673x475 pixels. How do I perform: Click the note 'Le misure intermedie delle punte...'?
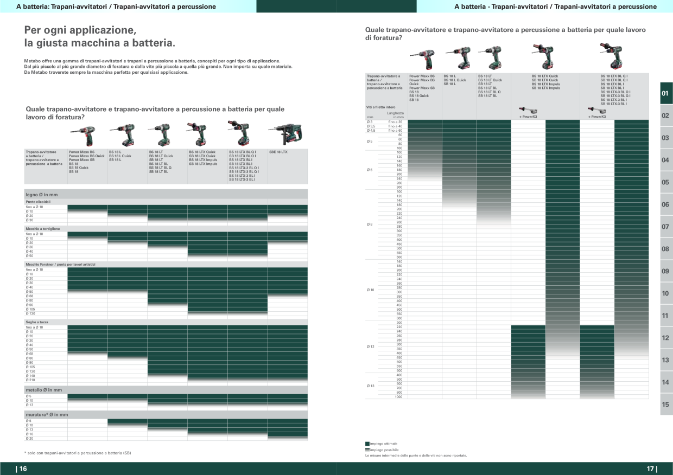tap(416, 455)
